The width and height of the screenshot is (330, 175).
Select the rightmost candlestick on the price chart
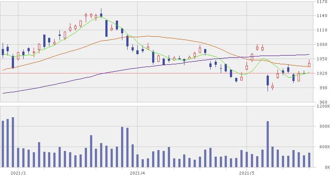[309, 65]
